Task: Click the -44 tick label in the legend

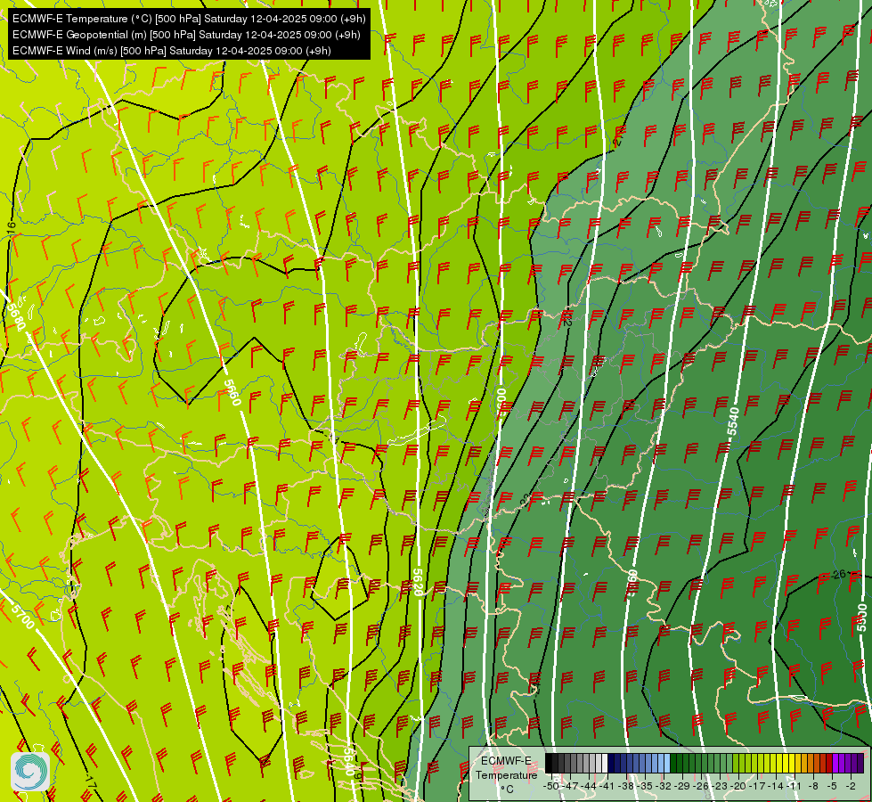Action: tap(590, 787)
